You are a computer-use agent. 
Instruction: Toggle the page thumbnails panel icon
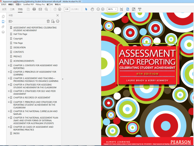click(3, 16)
